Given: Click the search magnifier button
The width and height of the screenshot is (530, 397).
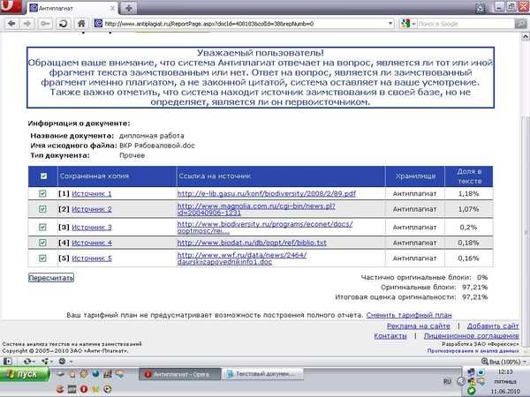Looking at the screenshot, I should [520, 24].
